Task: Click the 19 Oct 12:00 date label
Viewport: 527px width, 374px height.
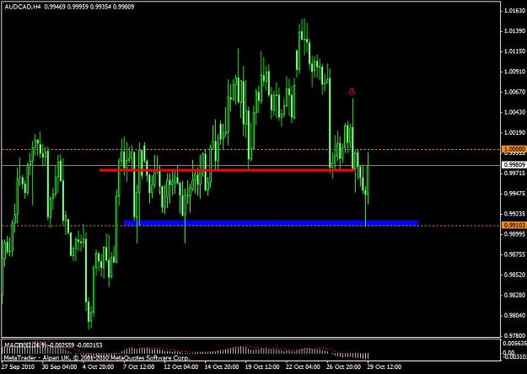Action: tap(262, 366)
